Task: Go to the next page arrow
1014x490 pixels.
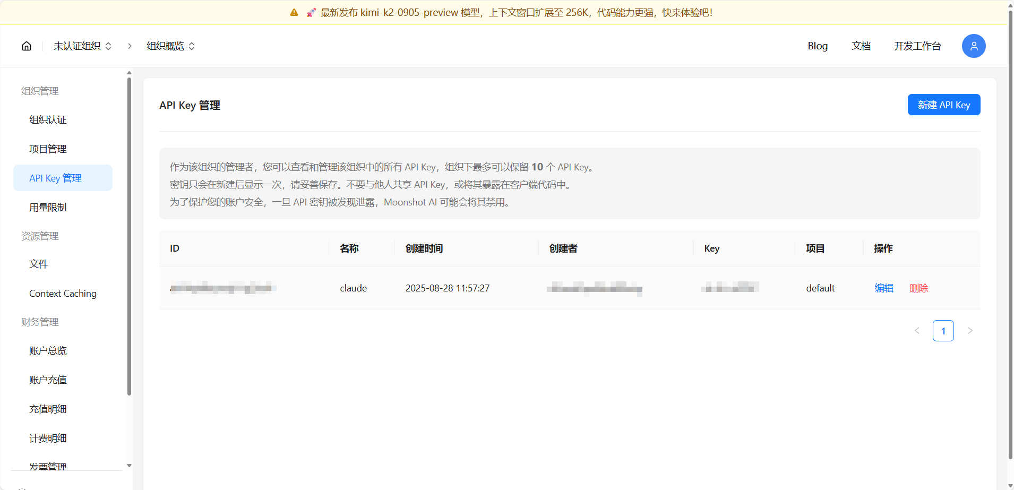Action: [970, 331]
